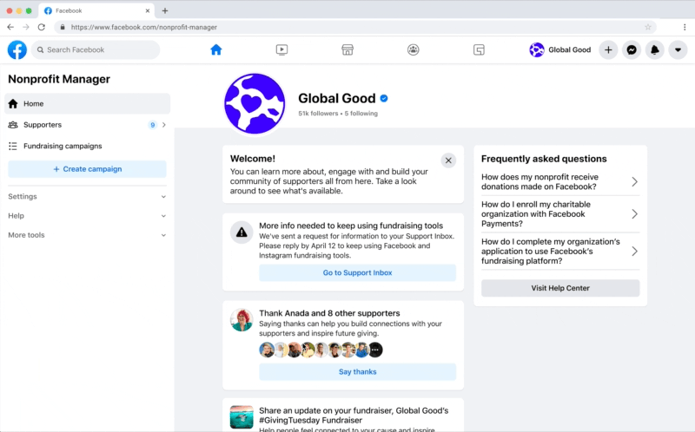The image size is (695, 432).
Task: Expand the Settings section
Action: [88, 197]
